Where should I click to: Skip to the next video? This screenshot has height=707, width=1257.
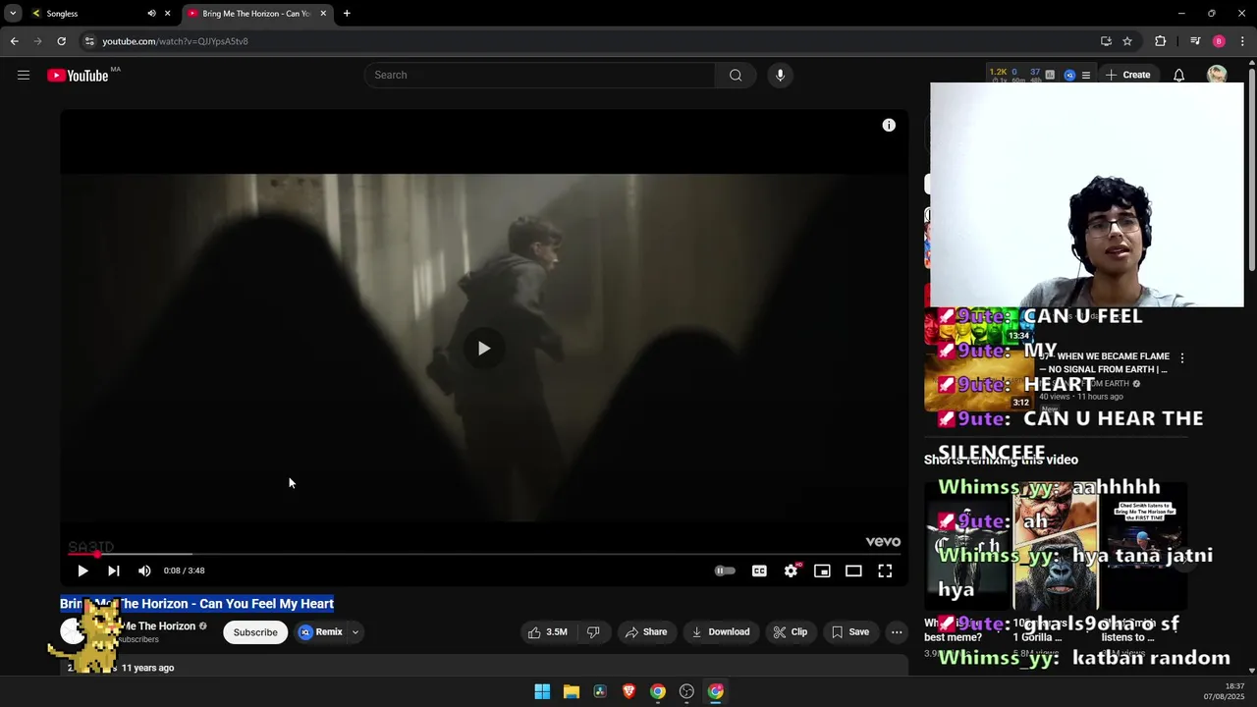[114, 571]
